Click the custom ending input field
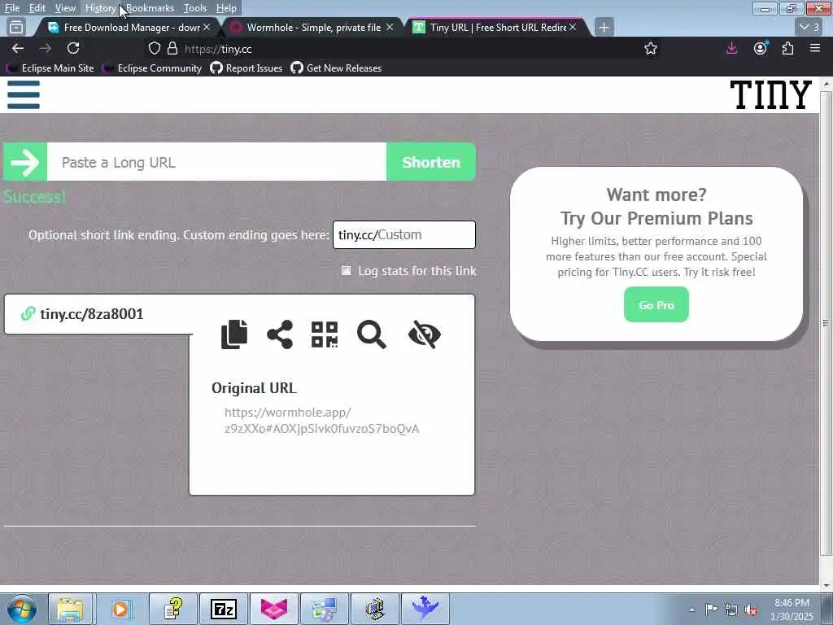Viewport: 833px width, 625px height. (403, 235)
